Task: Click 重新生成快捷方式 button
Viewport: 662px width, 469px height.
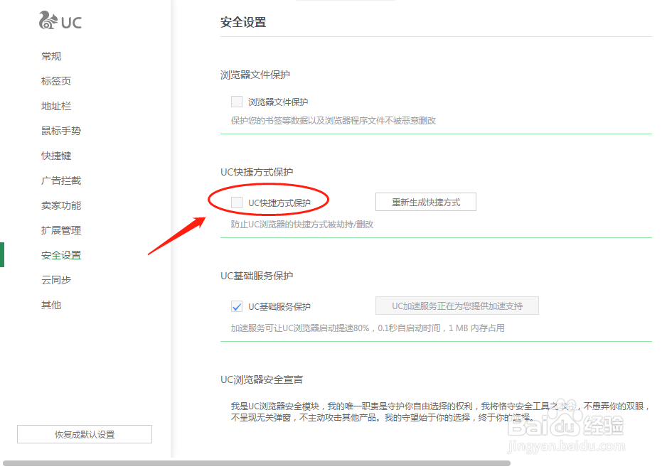Action: 425,202
